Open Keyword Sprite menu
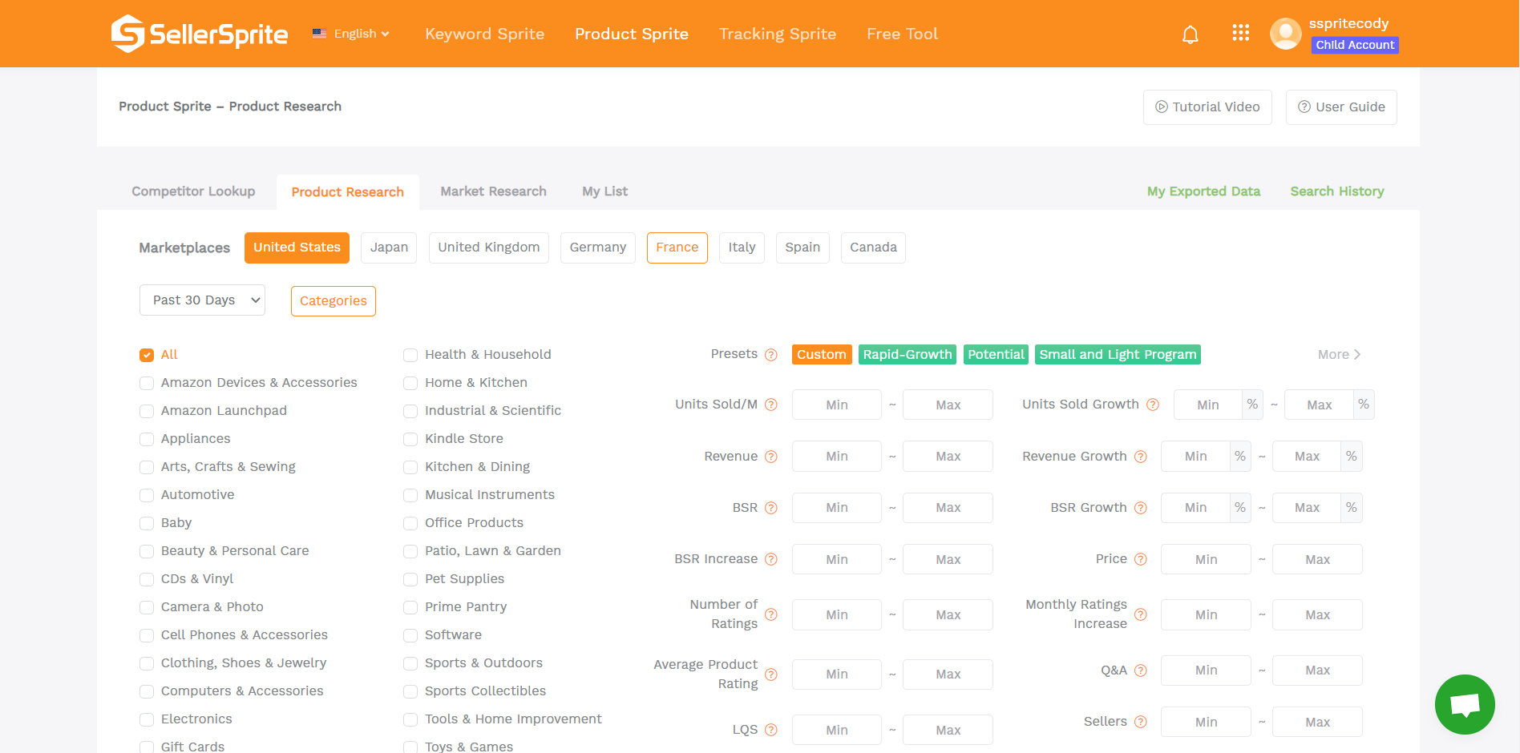The image size is (1520, 753). tap(484, 34)
